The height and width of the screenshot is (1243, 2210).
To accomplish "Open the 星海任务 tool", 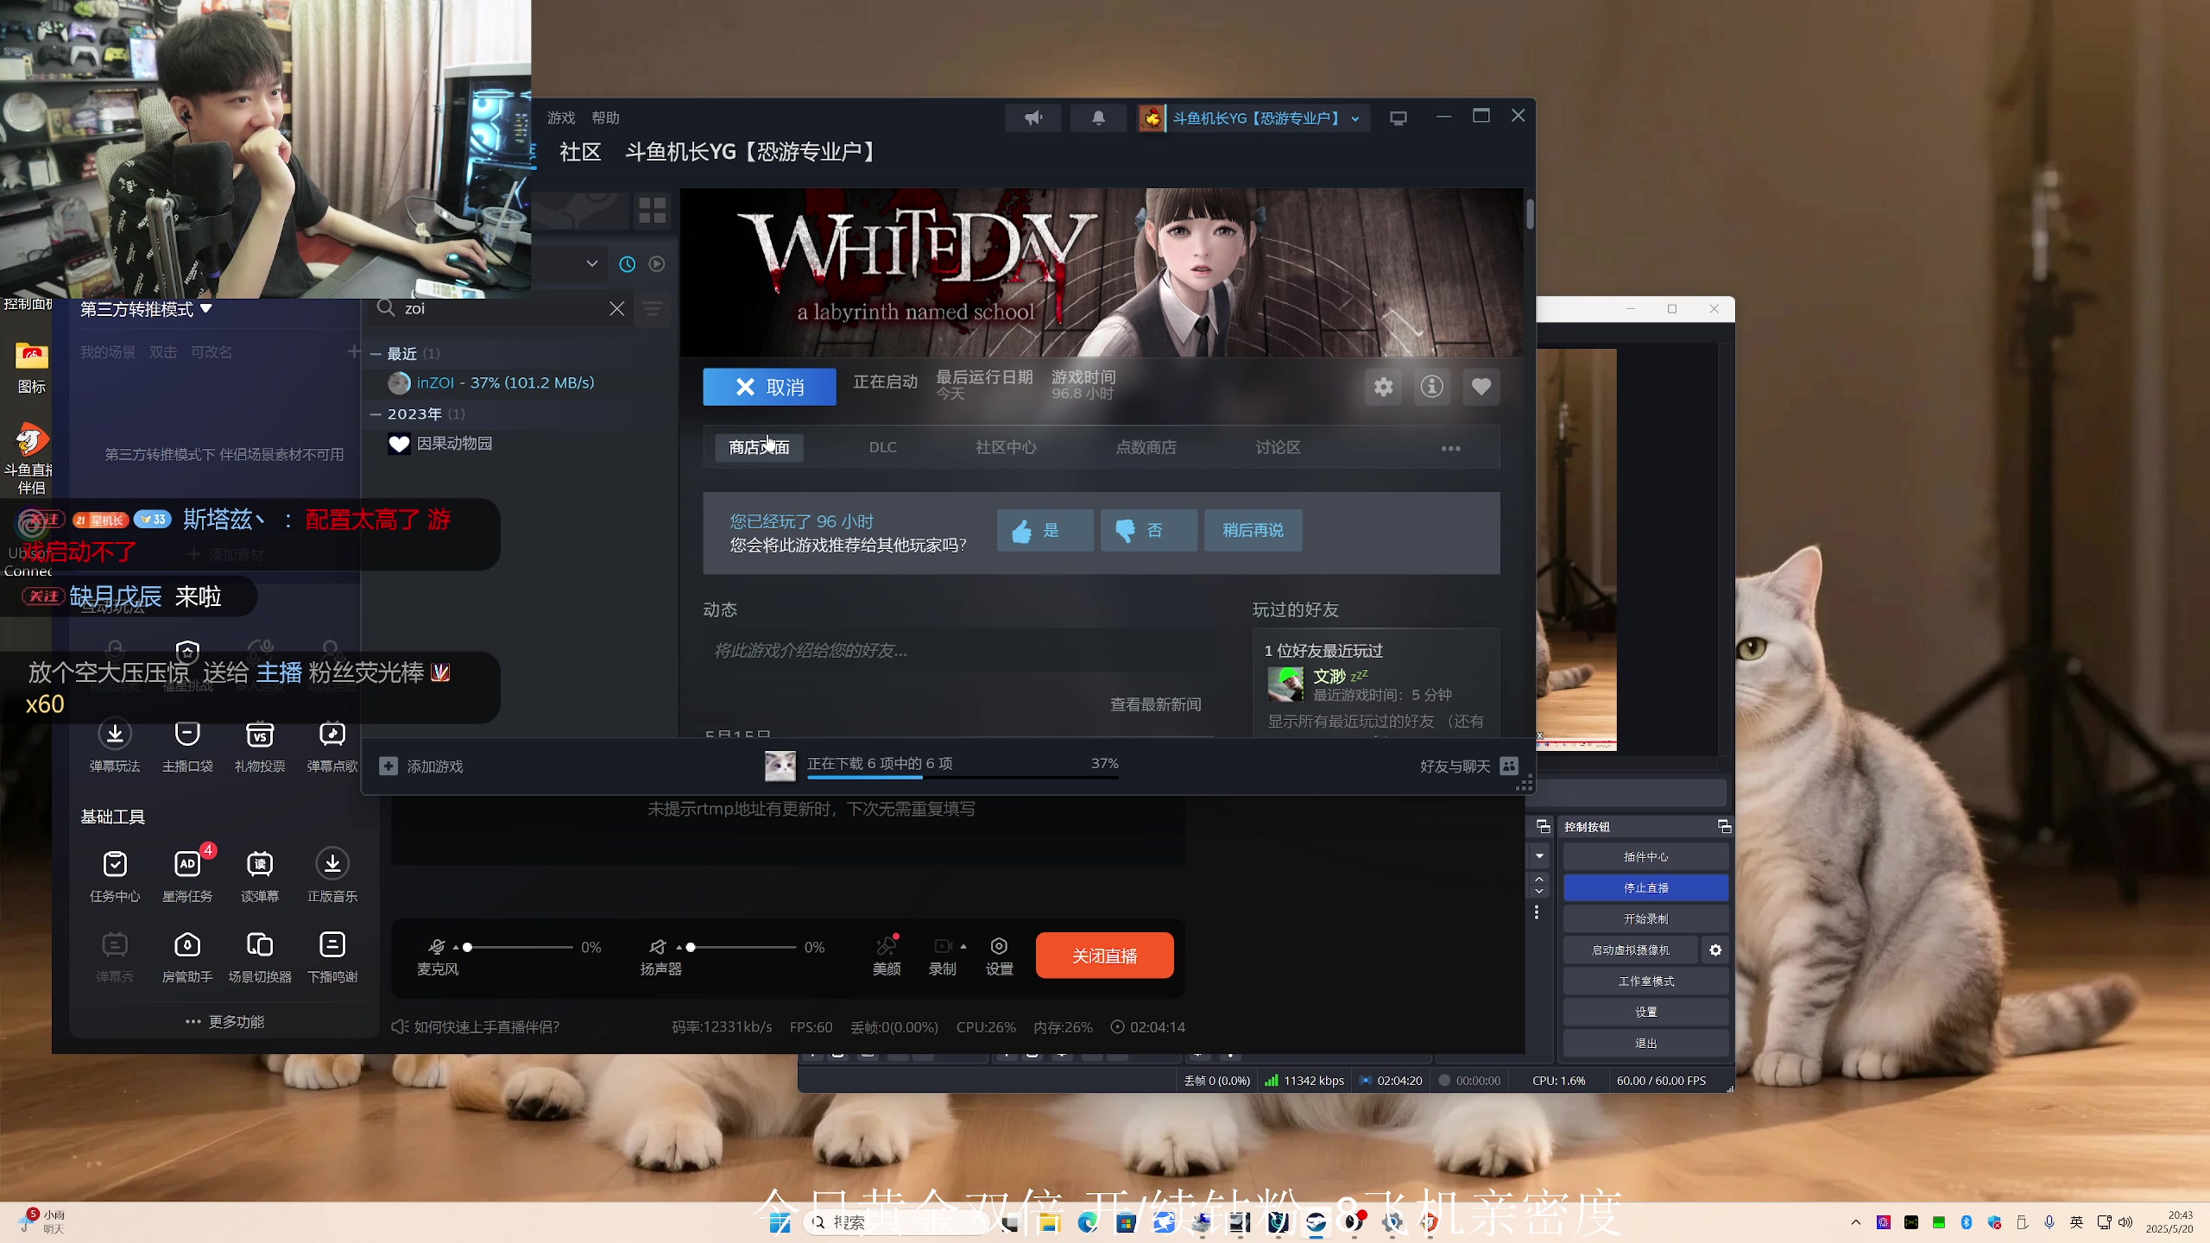I will tap(187, 875).
